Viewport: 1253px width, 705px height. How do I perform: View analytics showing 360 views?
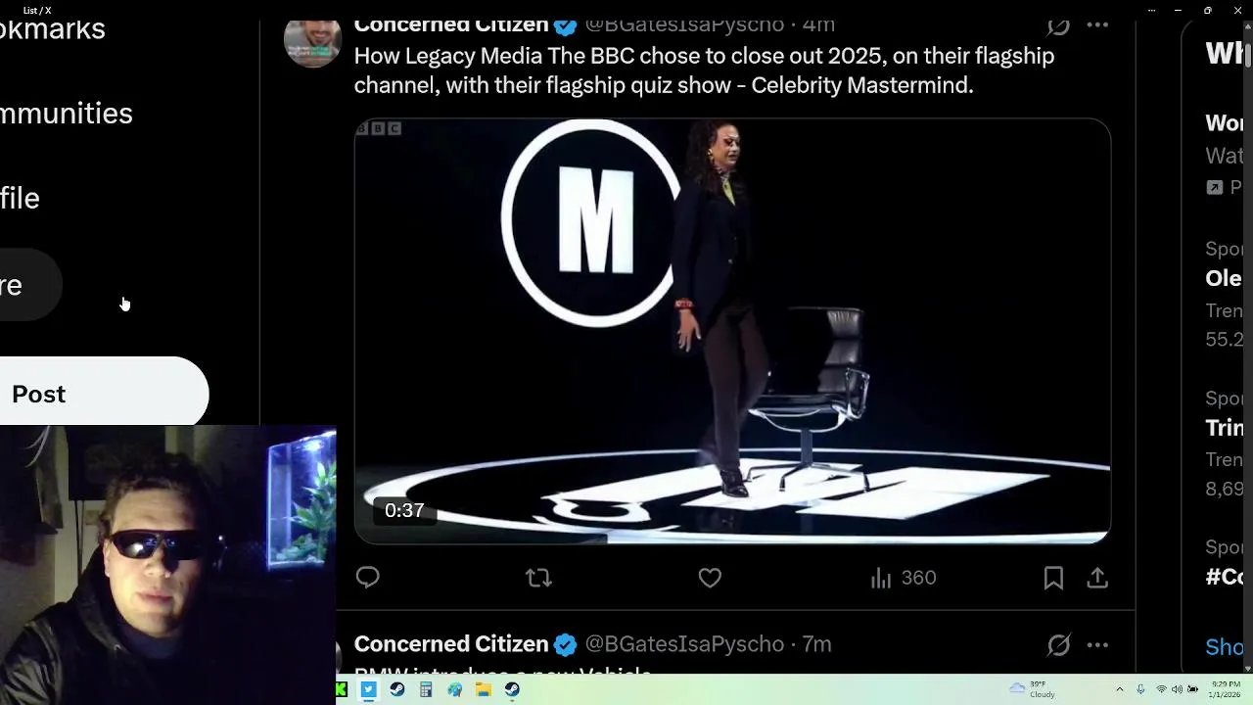point(904,578)
